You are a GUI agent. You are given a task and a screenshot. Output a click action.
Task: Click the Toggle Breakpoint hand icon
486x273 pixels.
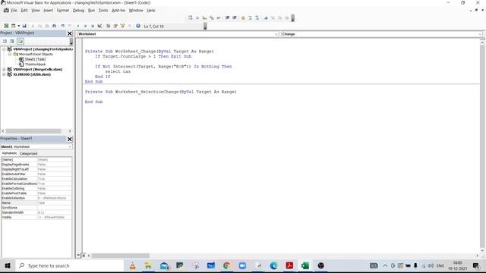[243, 18]
